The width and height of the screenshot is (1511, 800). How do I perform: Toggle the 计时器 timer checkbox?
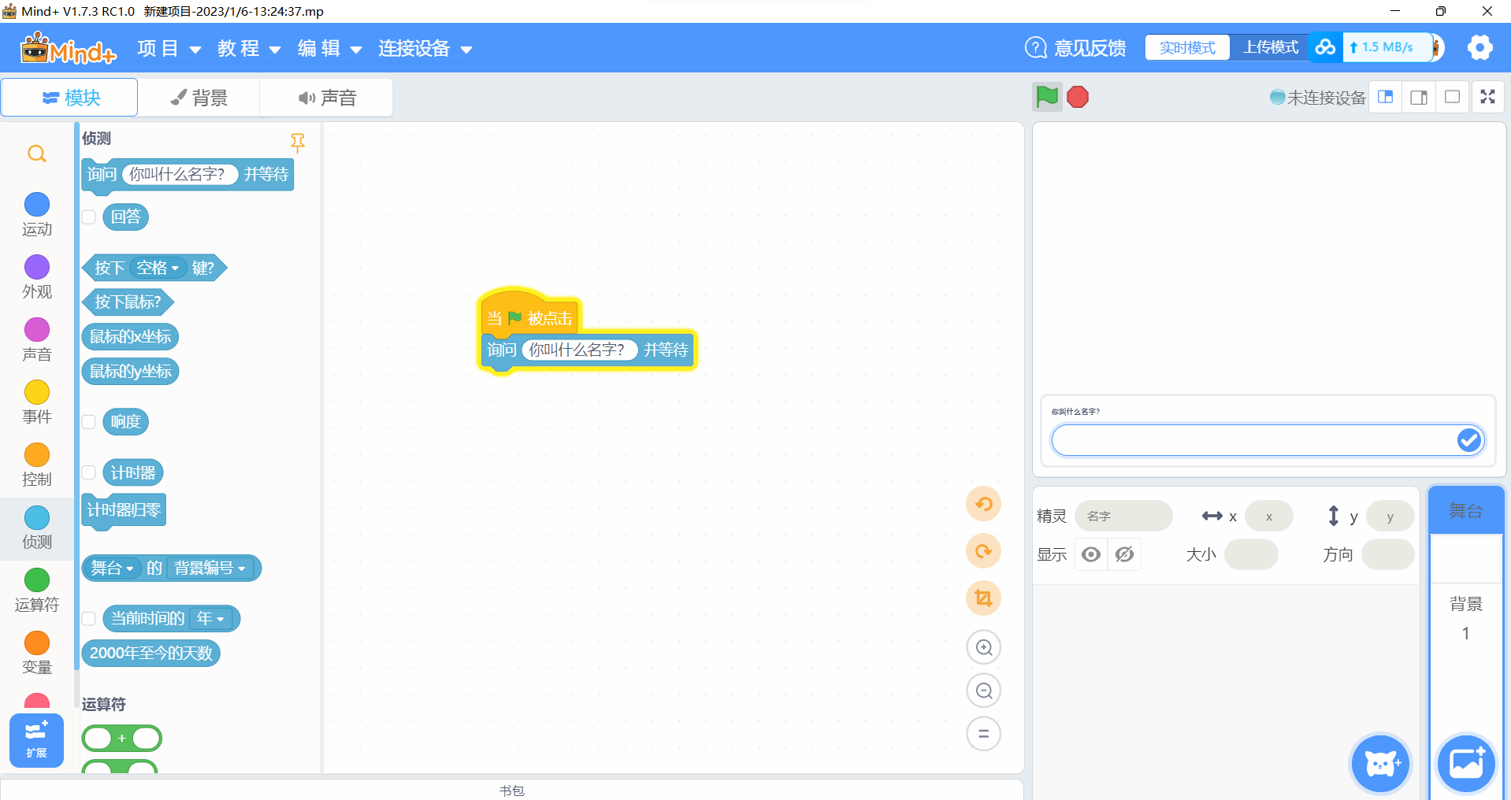click(x=89, y=472)
